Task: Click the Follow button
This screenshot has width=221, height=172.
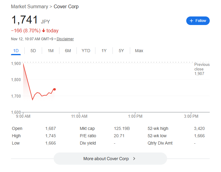Action: point(198,21)
